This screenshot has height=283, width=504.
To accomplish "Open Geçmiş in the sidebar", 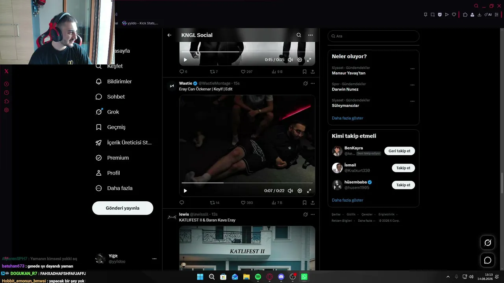I will coord(111,127).
